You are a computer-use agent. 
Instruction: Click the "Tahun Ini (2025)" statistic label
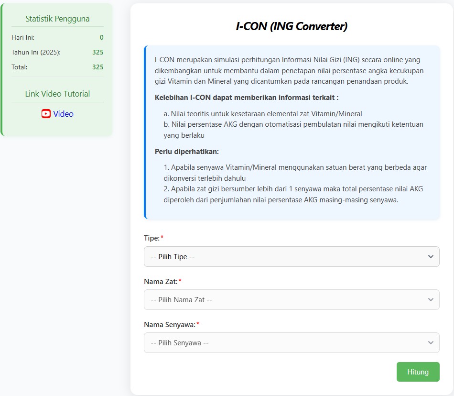[x=36, y=52]
